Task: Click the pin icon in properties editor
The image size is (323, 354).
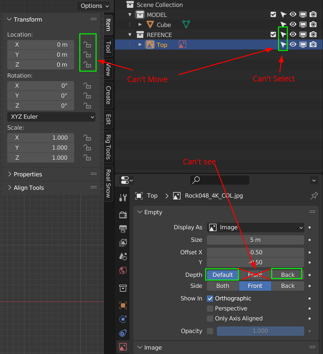Action: [314, 196]
